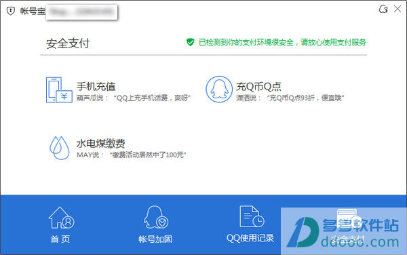
Task: Click the green security shield check icon
Action: [x=190, y=42]
